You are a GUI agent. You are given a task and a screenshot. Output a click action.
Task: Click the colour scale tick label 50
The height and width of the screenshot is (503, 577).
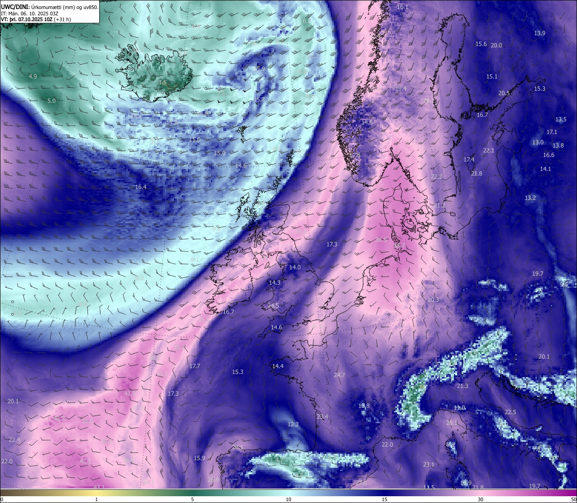[573, 499]
